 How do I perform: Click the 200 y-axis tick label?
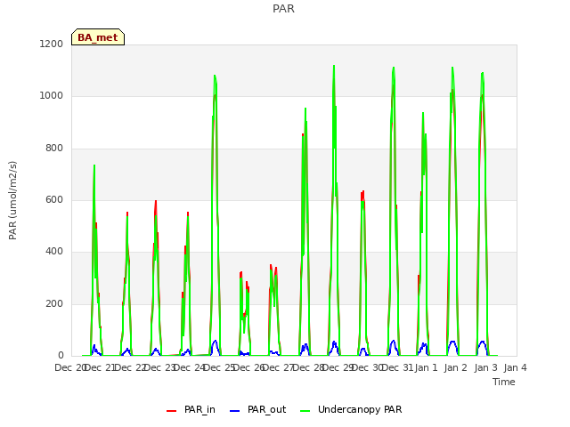(x=54, y=304)
